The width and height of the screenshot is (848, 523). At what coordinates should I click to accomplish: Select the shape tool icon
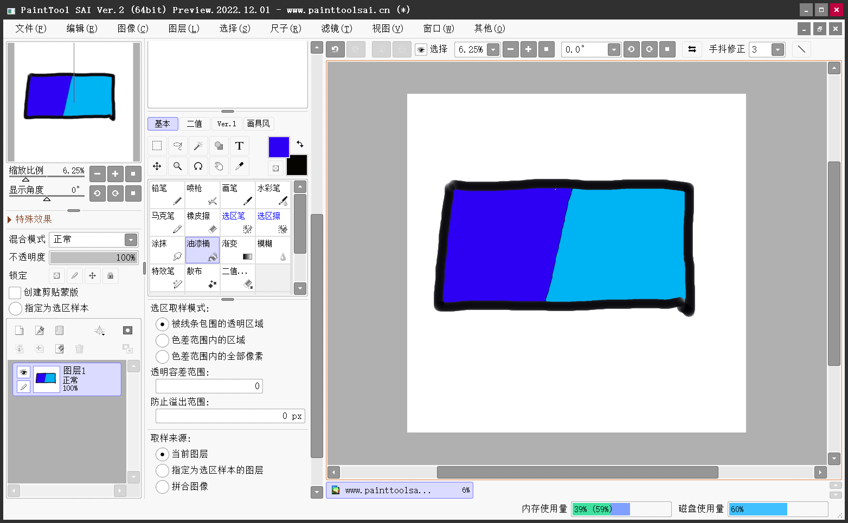pyautogui.click(x=219, y=146)
